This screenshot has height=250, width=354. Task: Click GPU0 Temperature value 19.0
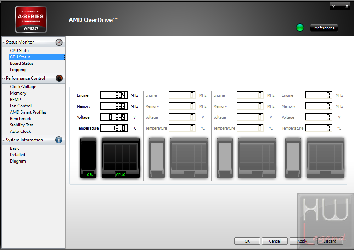(x=114, y=128)
